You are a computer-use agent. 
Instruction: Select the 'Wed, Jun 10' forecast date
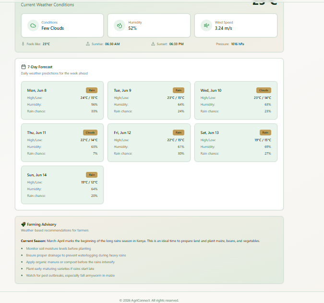point(211,90)
